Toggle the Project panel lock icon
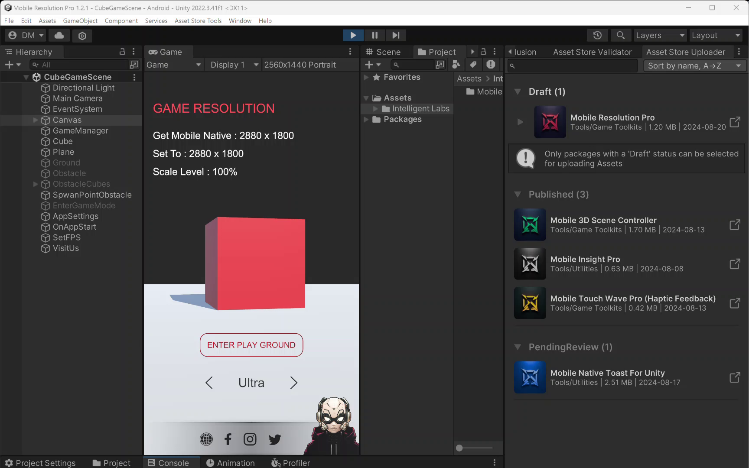The width and height of the screenshot is (749, 468). pos(483,52)
